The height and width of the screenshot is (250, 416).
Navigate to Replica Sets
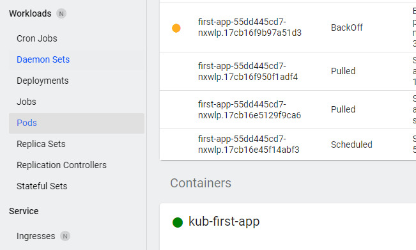41,144
